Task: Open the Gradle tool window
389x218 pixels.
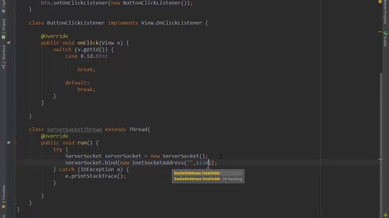Action: 385,39
